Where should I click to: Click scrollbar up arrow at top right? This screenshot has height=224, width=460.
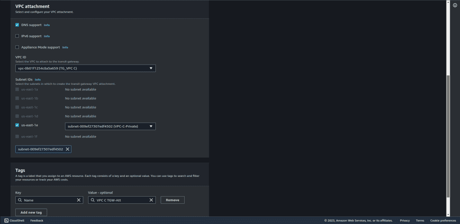(448, 3)
